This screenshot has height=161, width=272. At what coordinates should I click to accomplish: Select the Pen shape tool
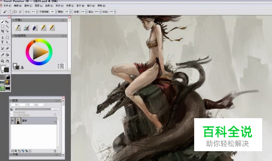click(x=2, y=37)
